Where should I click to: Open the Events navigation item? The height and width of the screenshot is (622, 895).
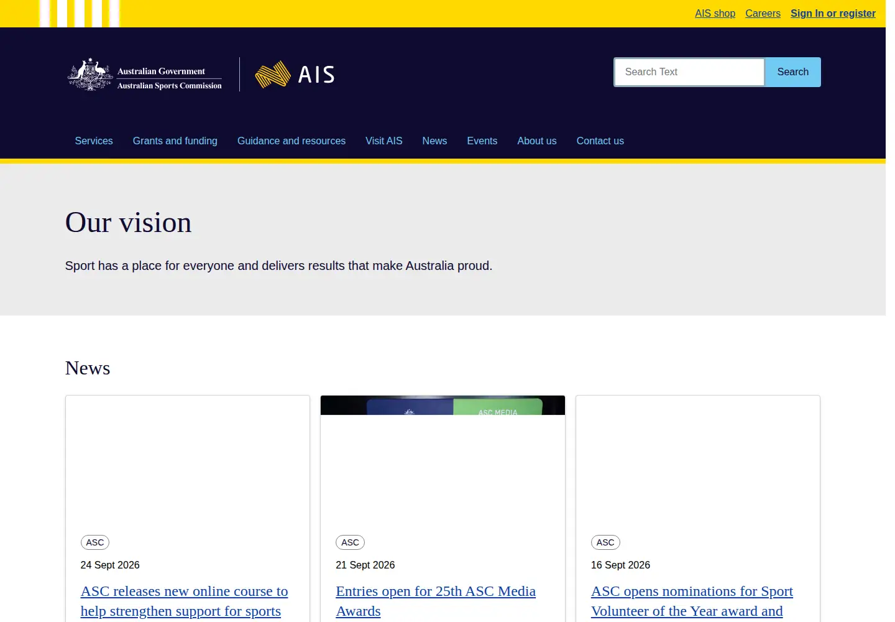(x=482, y=141)
